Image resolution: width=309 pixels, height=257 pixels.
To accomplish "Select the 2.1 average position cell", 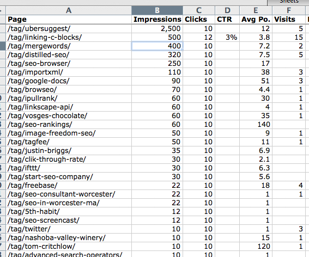I will [256, 160].
